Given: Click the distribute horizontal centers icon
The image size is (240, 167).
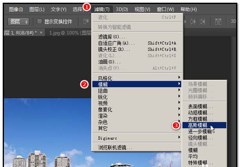Looking at the screenshot, I should pos(193,22).
